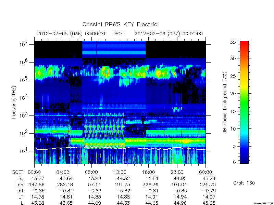Click the 'Lon' row label
This screenshot has width=274, height=205.
[x=20, y=184]
